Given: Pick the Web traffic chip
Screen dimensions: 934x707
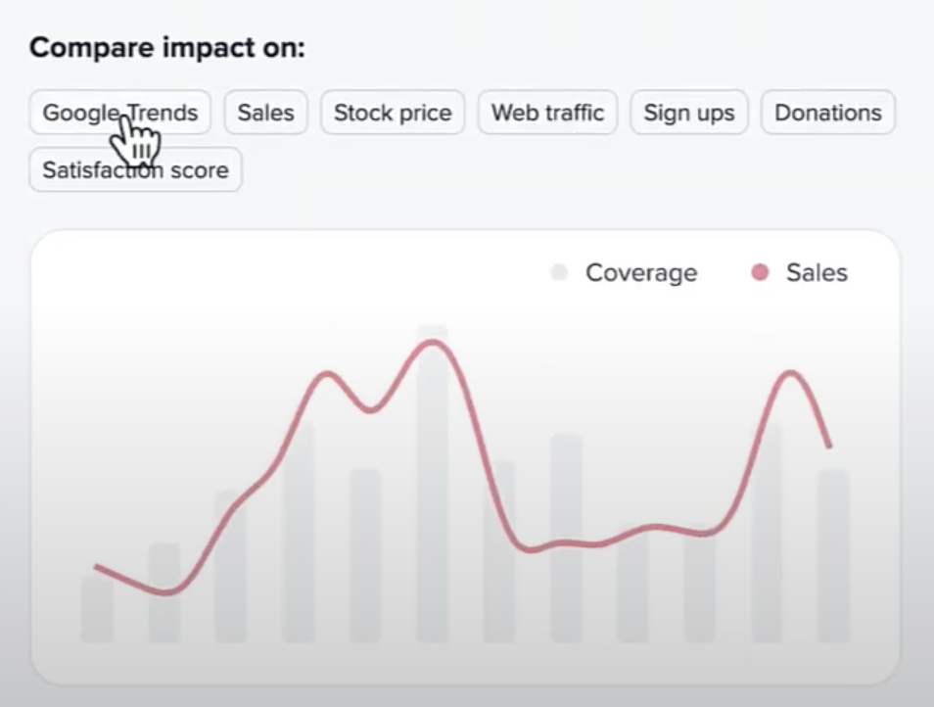Looking at the screenshot, I should point(547,113).
